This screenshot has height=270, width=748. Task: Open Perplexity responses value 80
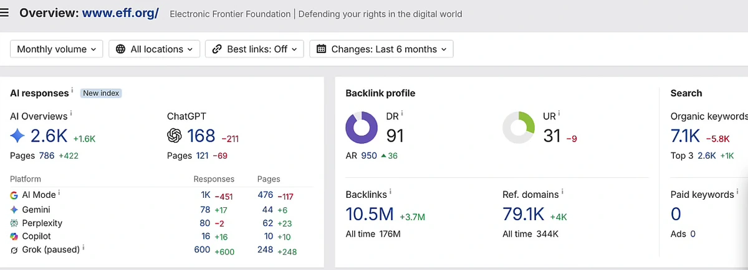(x=205, y=223)
